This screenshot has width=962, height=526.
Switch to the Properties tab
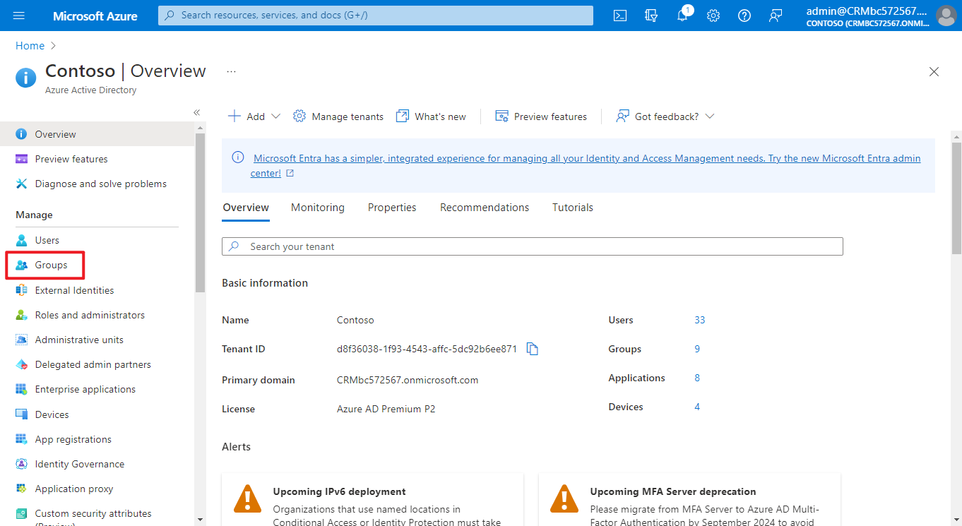click(391, 207)
